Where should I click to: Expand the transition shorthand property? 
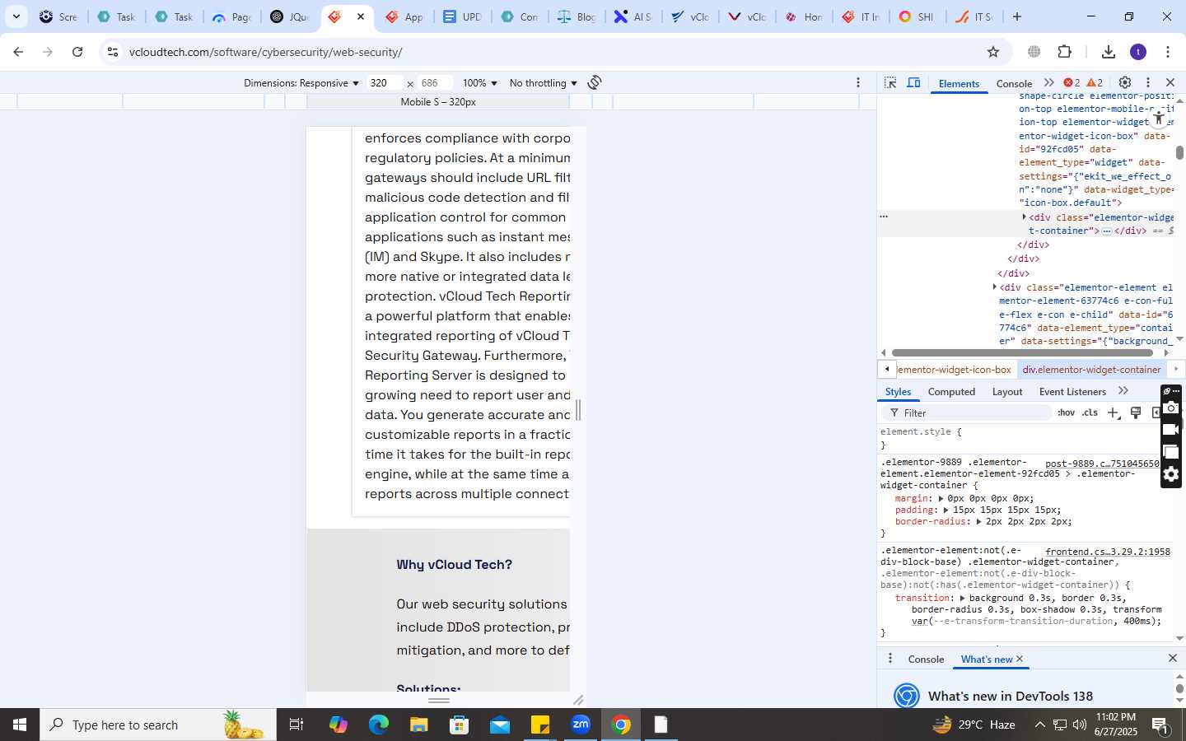coord(962,598)
